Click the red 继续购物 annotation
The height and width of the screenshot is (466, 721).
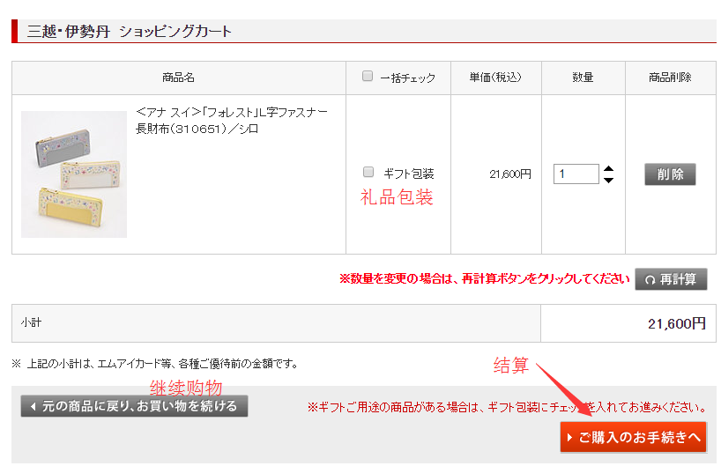[185, 388]
